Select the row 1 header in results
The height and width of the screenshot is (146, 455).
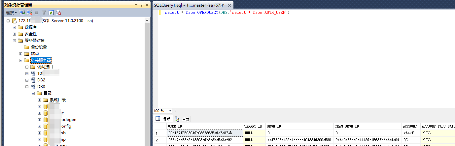click(160, 133)
